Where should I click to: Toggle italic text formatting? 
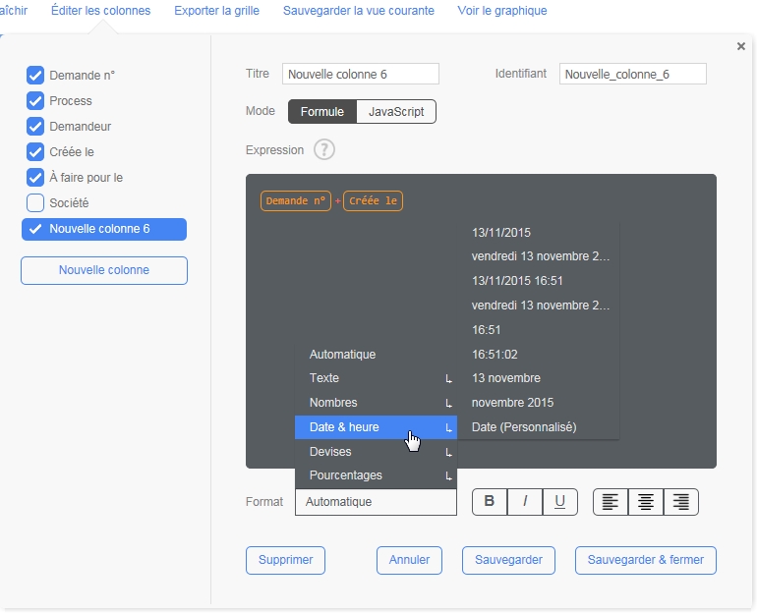[525, 502]
